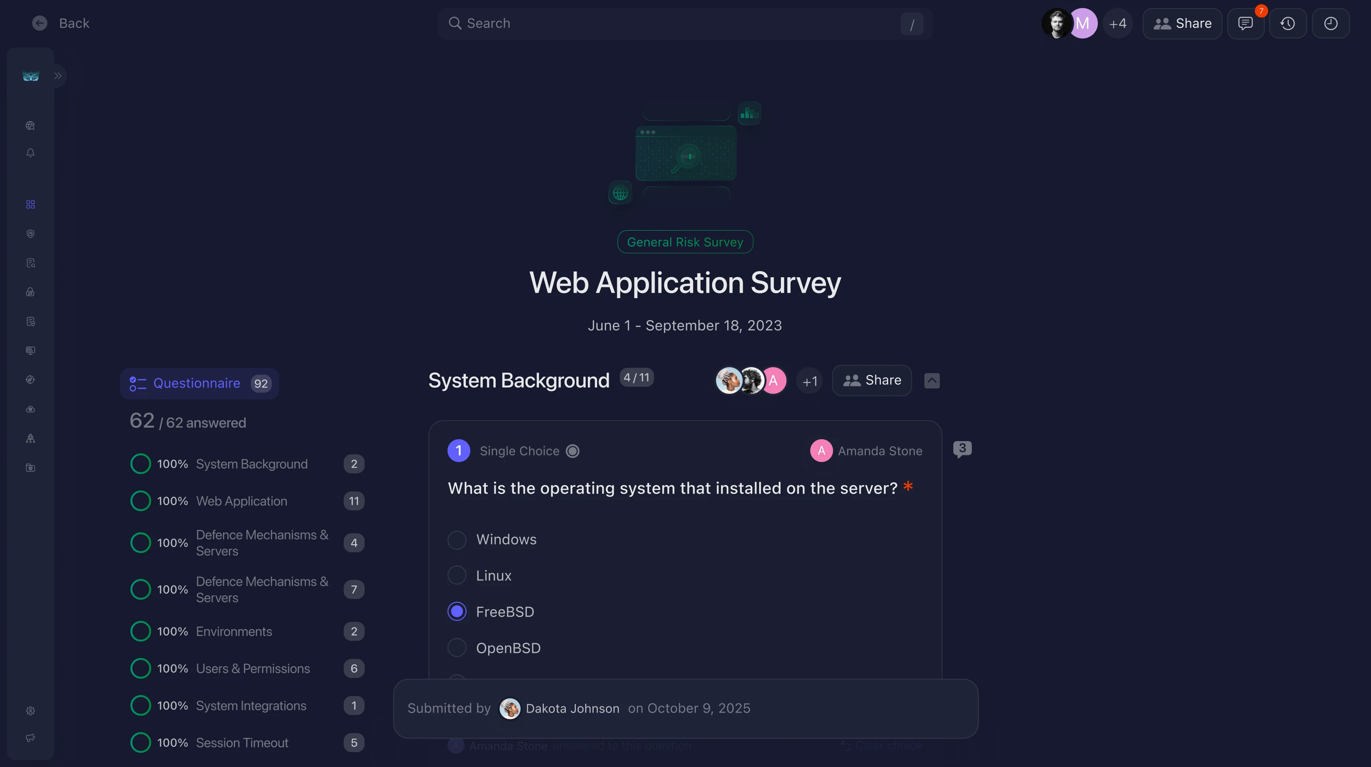The image size is (1371, 767).
Task: Select the Windows radio option
Action: click(x=457, y=539)
